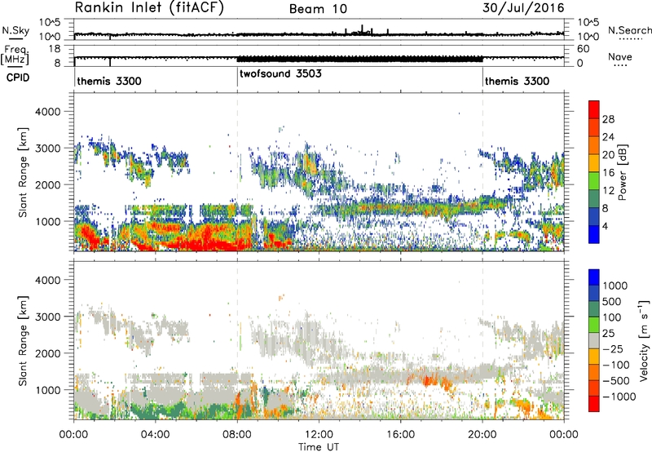
Task: Click the 'Time UT' axis title
Action: point(319,447)
